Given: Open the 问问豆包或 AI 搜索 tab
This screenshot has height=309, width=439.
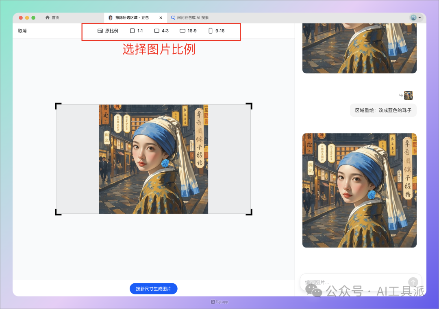Looking at the screenshot, I should pos(190,18).
